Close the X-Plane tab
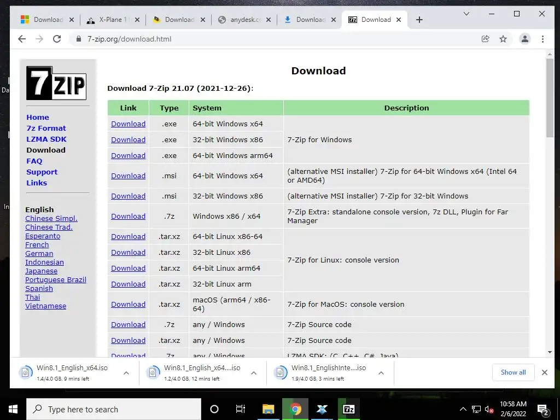The image size is (560, 420). click(137, 20)
